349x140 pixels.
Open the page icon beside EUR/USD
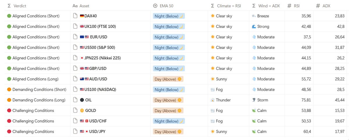[75, 37]
